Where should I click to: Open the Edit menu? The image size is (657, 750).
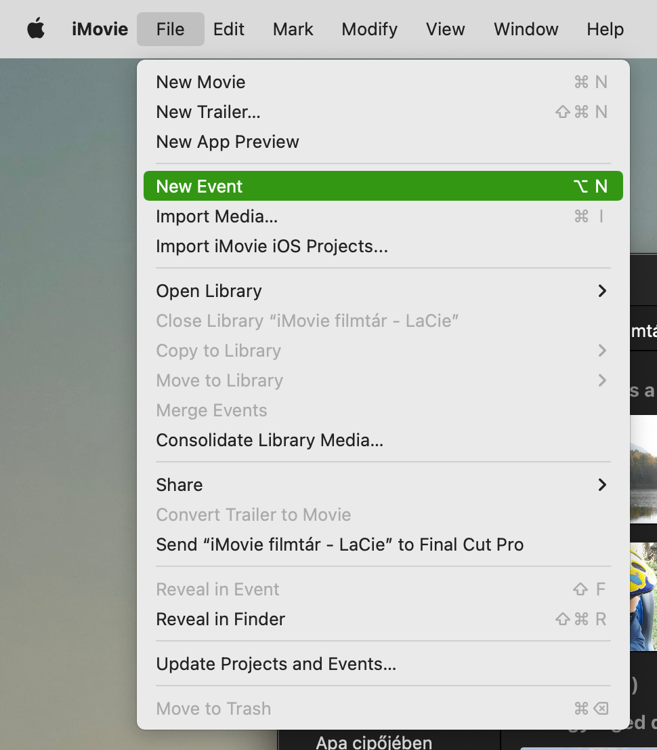(x=229, y=29)
